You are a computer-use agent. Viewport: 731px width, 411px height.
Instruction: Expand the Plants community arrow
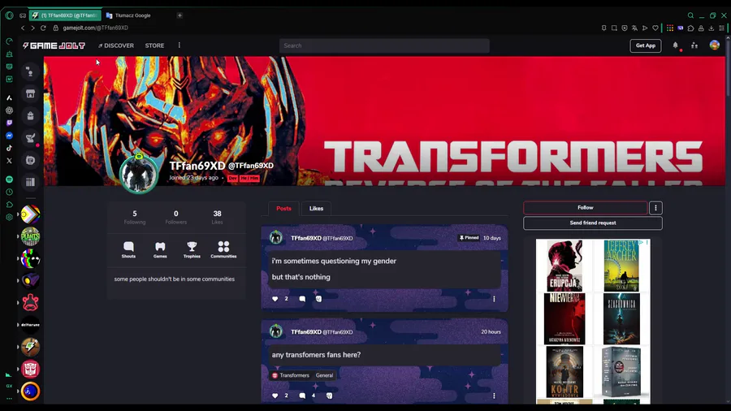pos(18,236)
